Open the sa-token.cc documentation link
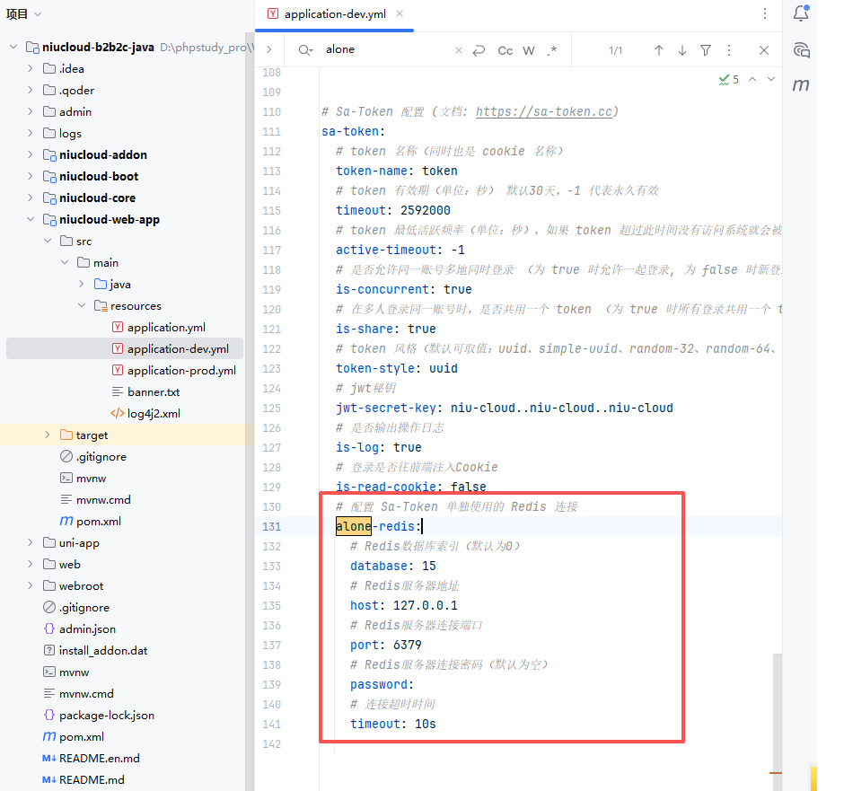844x791 pixels. (x=543, y=112)
